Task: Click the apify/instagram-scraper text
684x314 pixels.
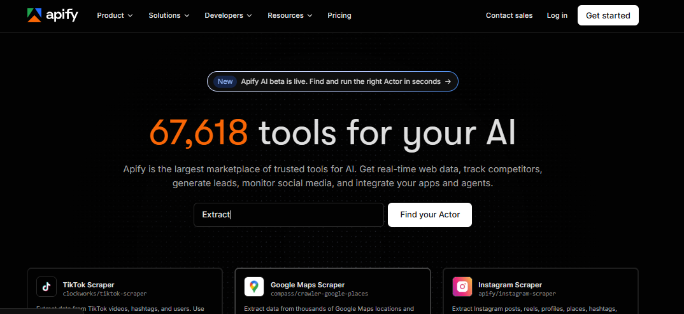Action: coord(517,294)
